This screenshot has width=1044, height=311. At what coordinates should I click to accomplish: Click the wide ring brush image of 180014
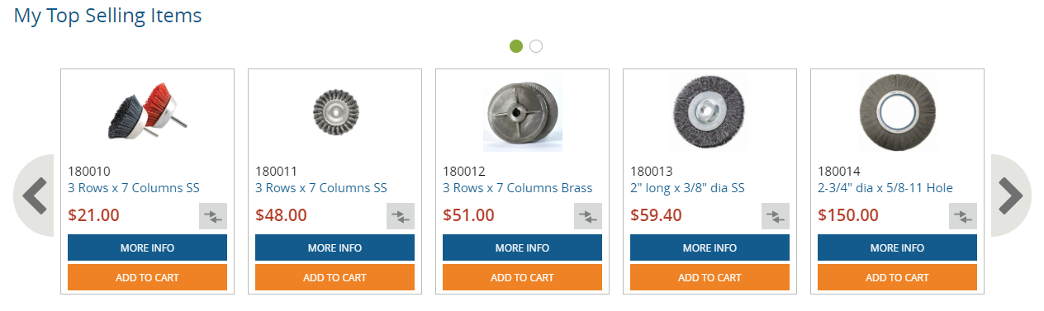[897, 111]
